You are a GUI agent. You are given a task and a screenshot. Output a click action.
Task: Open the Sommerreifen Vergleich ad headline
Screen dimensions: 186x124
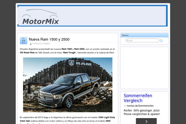[x=138, y=98]
